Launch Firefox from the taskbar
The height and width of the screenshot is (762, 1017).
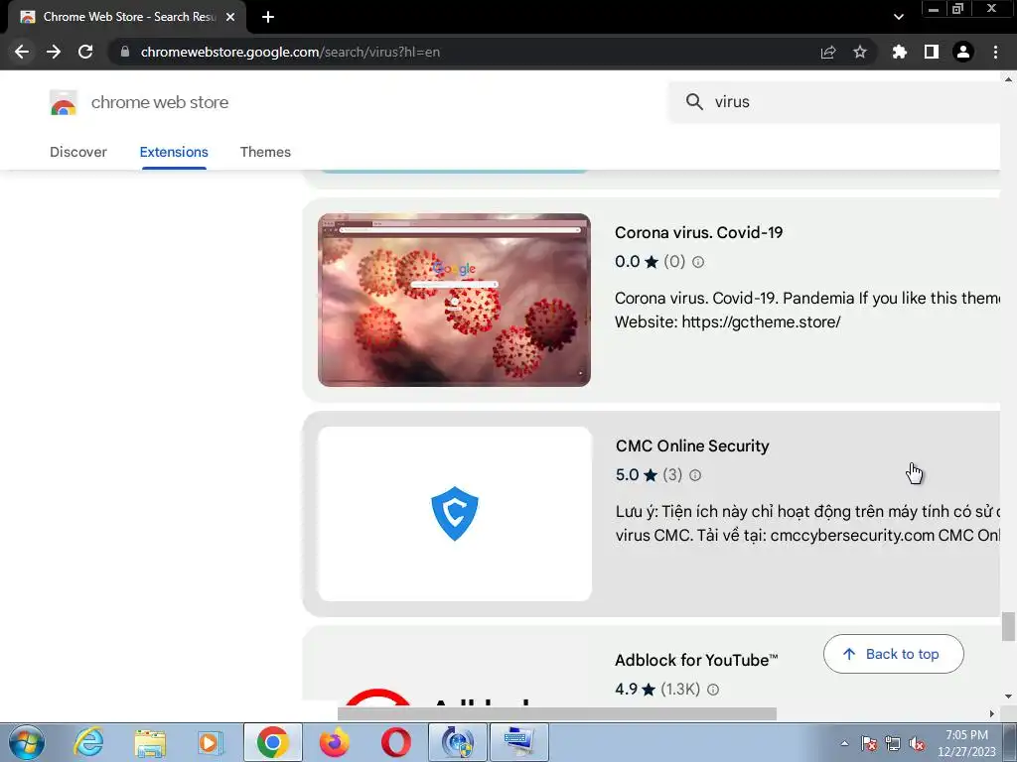334,742
